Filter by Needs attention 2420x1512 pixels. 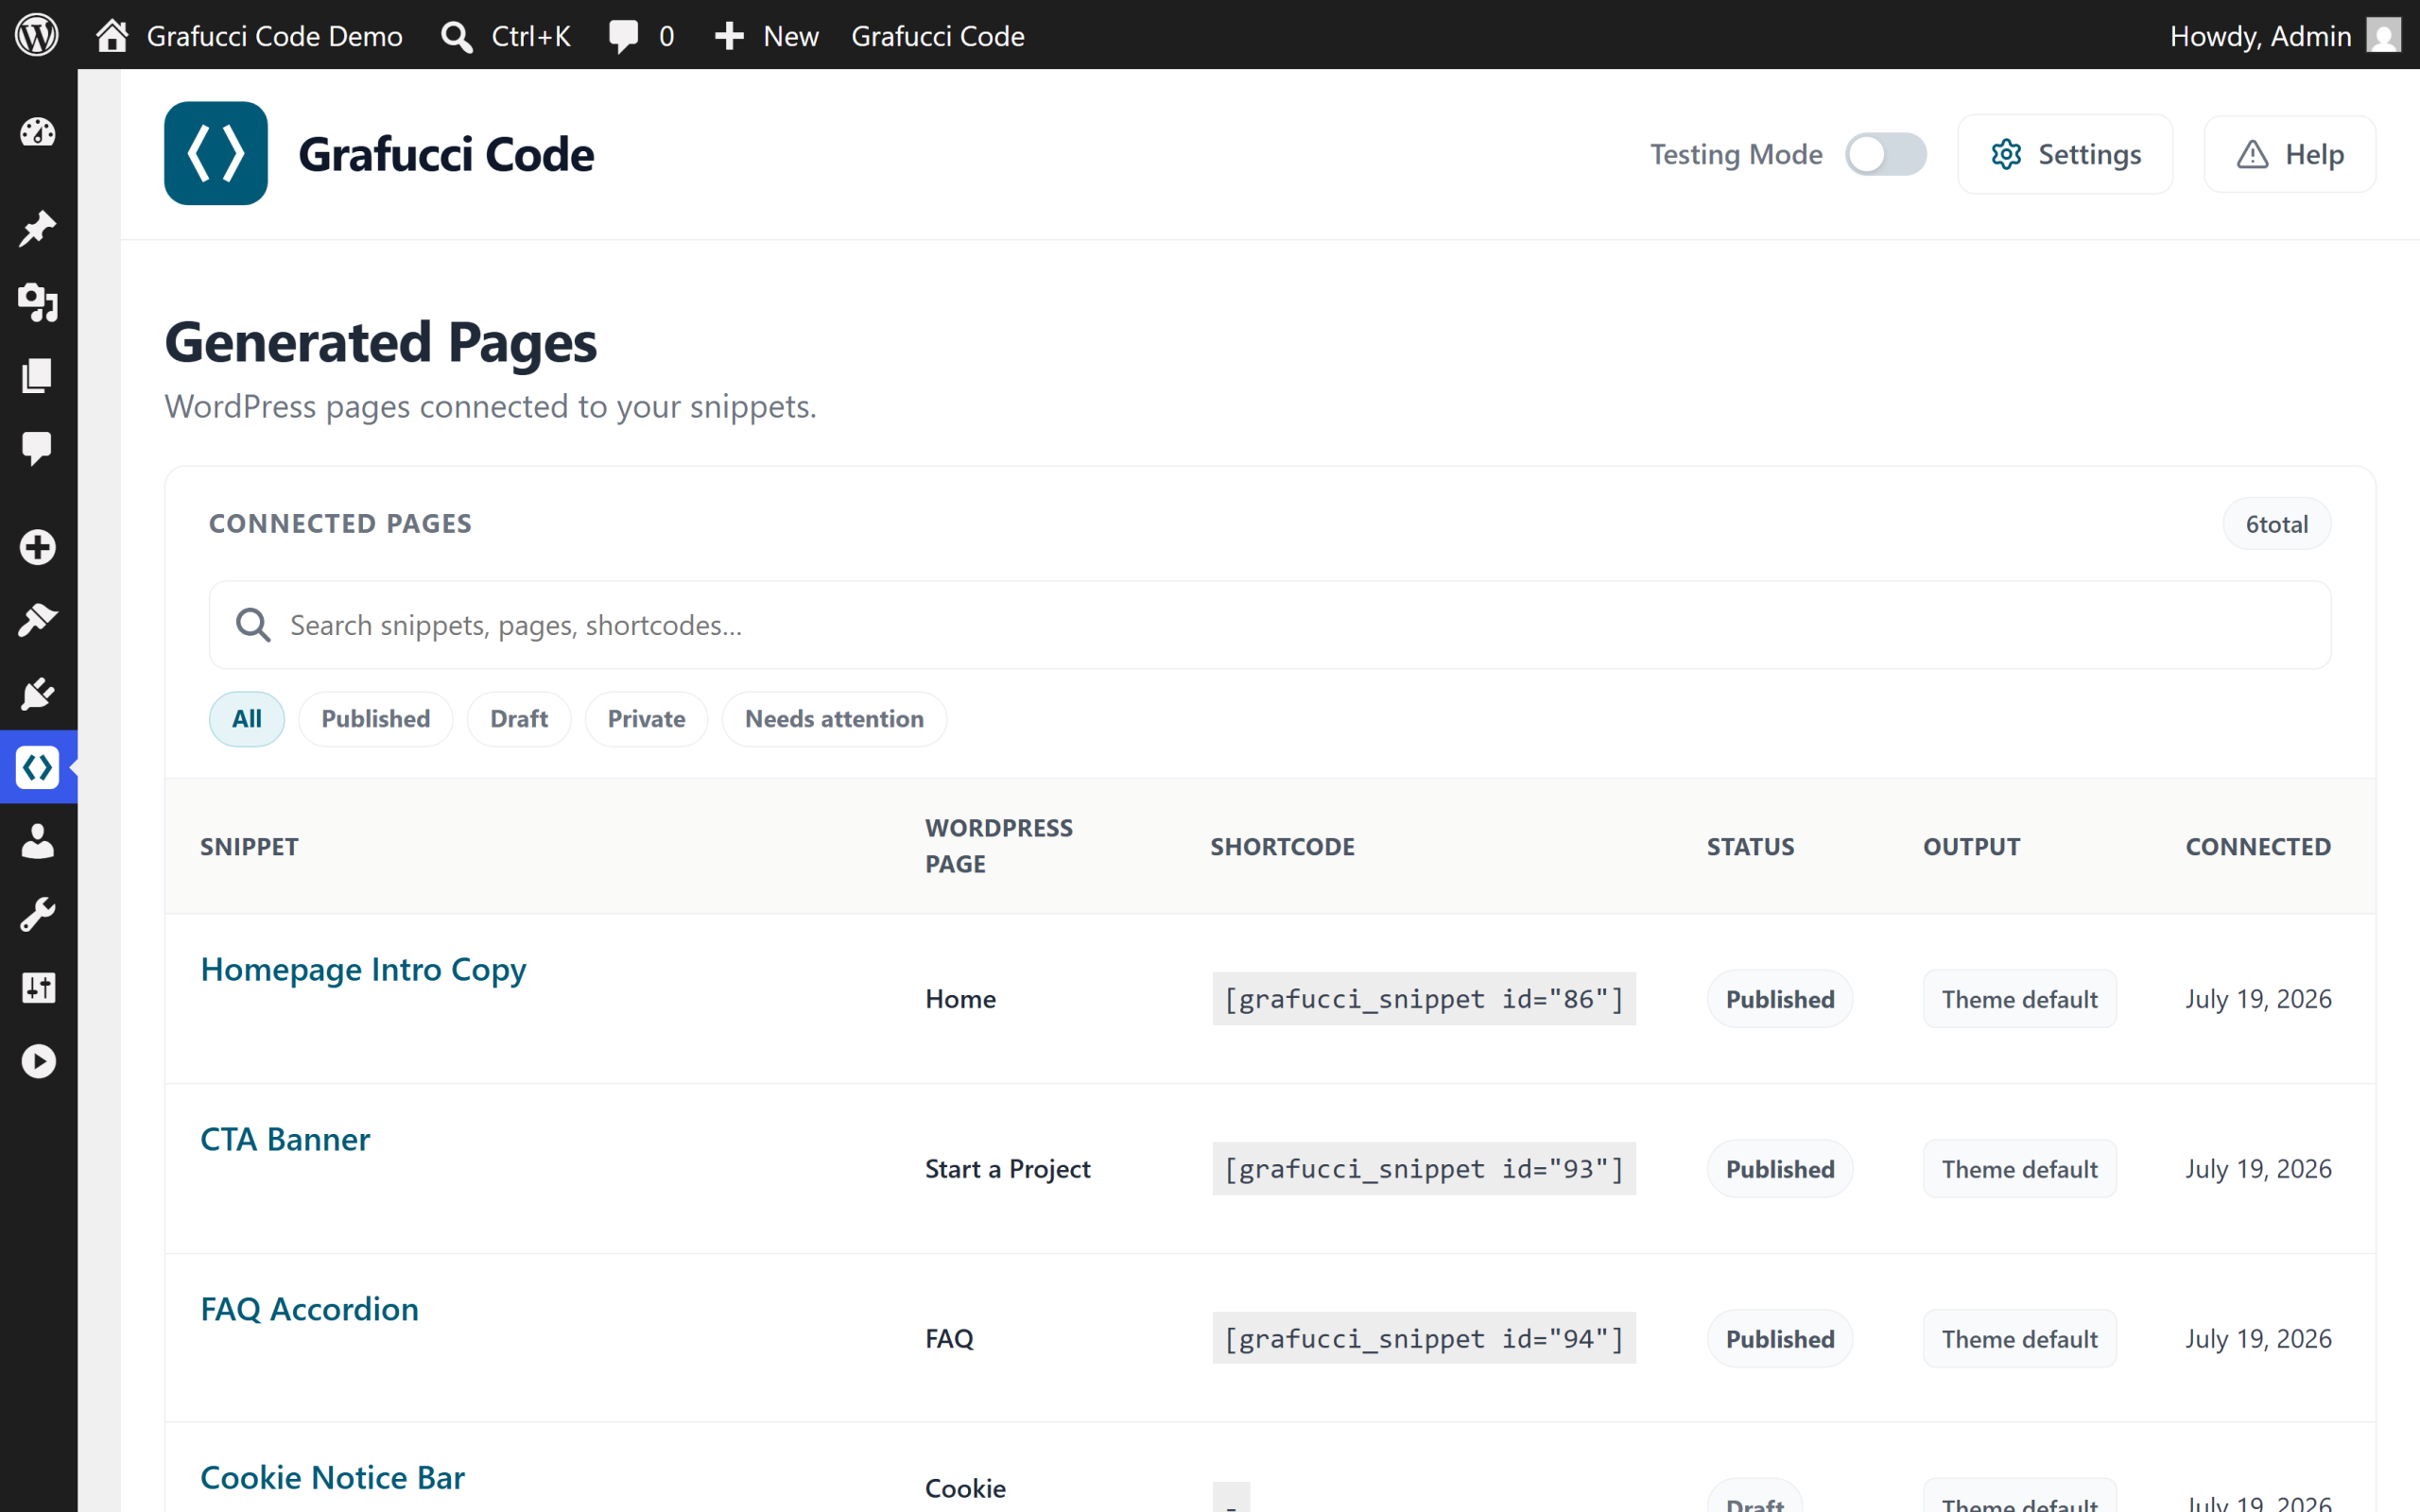pos(834,719)
